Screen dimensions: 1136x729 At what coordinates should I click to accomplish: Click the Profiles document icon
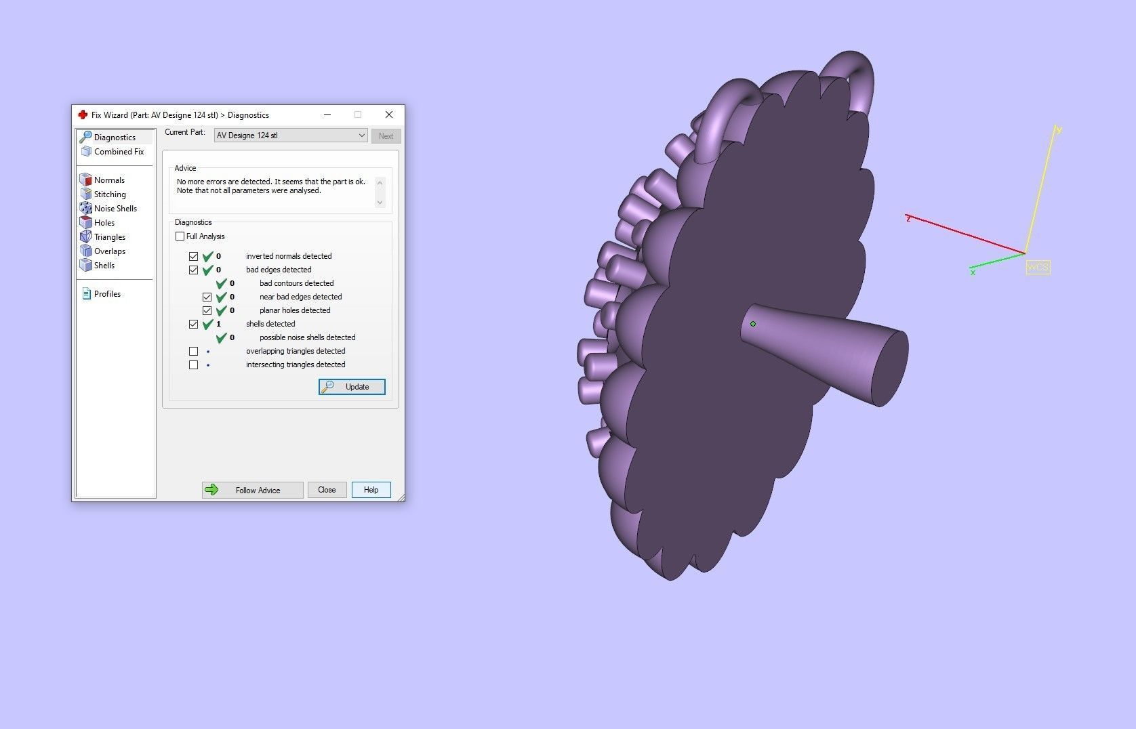click(86, 293)
